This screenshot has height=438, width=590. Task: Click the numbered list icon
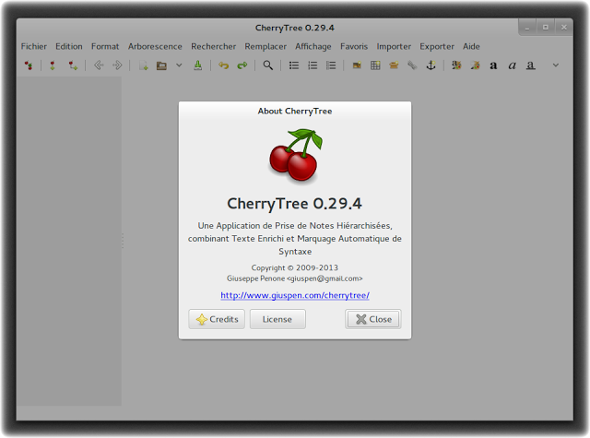(x=313, y=65)
